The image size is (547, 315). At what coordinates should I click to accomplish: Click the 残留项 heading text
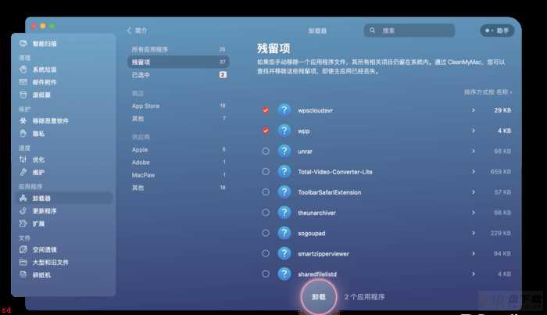click(x=273, y=48)
